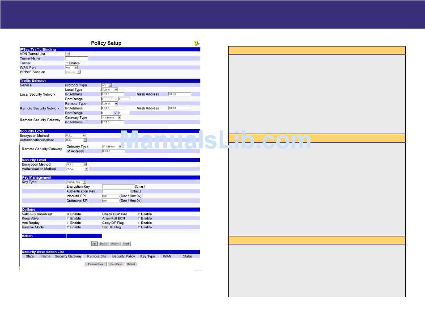Enable the Keep Alive option
The height and width of the screenshot is (328, 425).
(68, 219)
